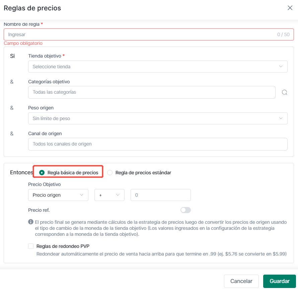
Task: Click the Todos los canales de origen field
Action: point(158,144)
